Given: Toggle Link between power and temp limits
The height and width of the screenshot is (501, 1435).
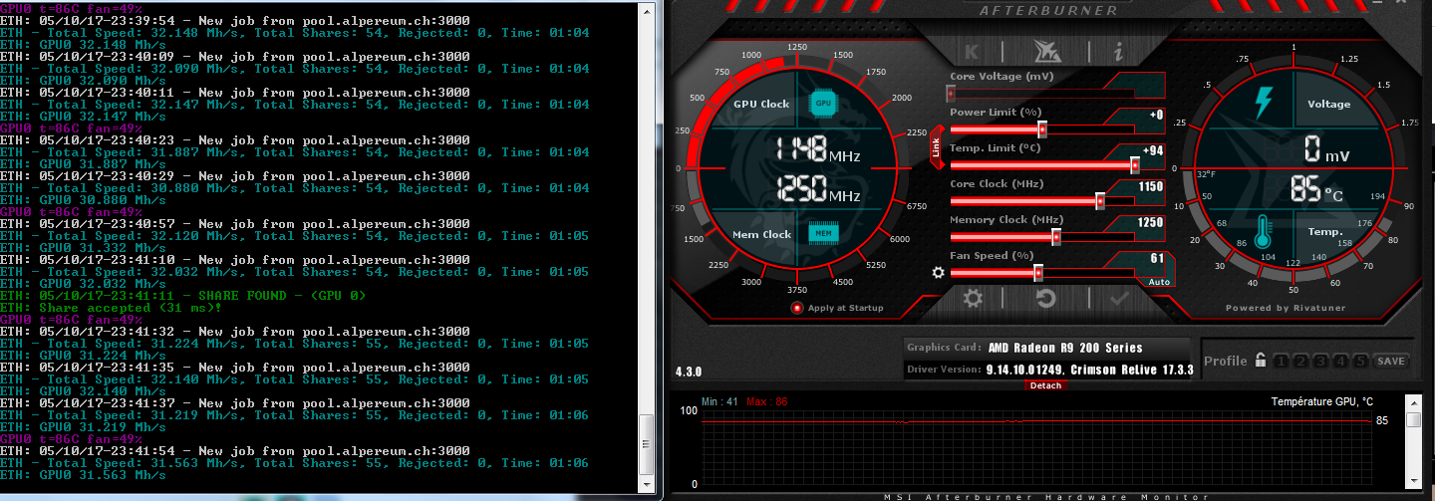Looking at the screenshot, I should [x=935, y=146].
